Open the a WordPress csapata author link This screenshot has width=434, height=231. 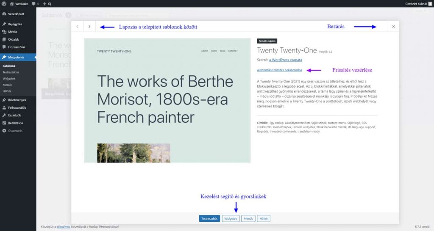285,60
